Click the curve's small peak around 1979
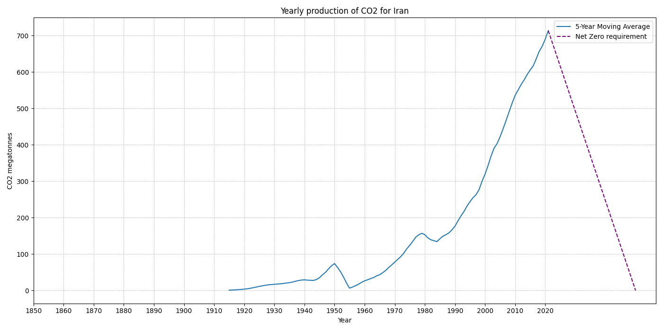 [421, 233]
